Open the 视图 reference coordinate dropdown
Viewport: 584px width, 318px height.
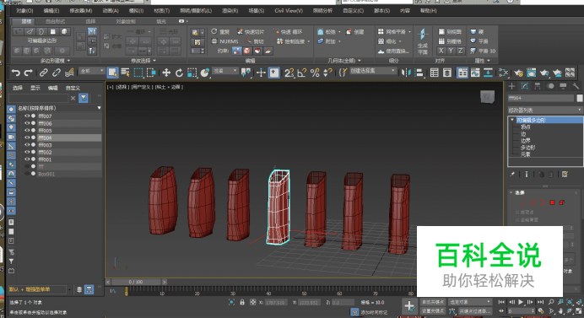[x=225, y=71]
